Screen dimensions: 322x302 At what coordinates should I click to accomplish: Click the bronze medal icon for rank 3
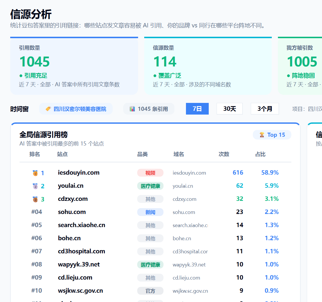point(35,199)
